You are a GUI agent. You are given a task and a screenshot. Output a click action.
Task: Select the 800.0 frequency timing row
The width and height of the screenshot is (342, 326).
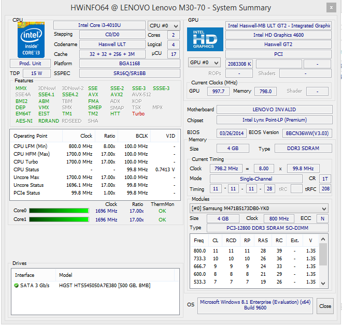click(254, 250)
